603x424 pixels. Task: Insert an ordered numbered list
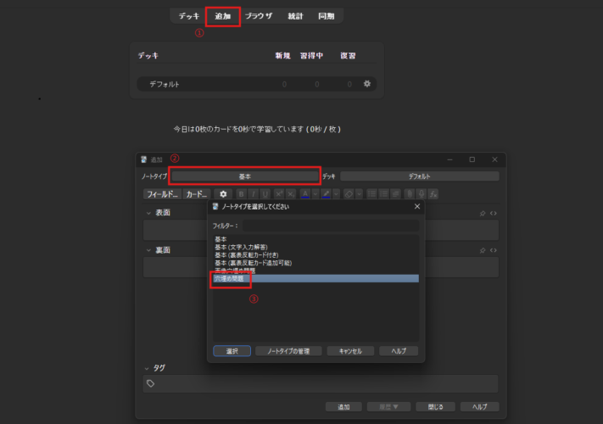point(383,194)
